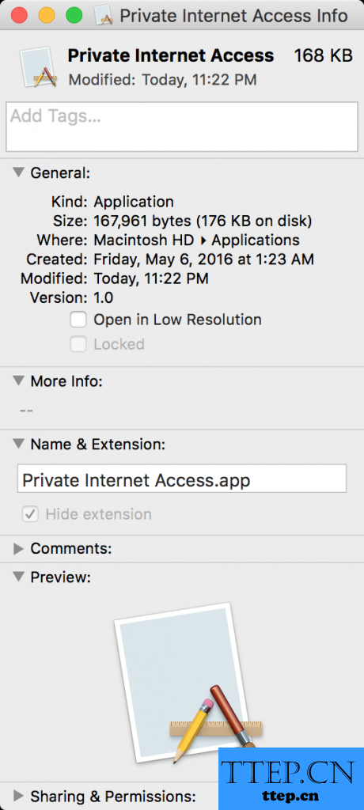Viewport: 364px width, 810px height.
Task: Click the large preview icon of the app
Action: click(188, 683)
